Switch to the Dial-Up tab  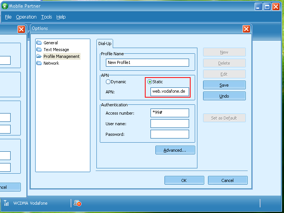click(x=105, y=44)
